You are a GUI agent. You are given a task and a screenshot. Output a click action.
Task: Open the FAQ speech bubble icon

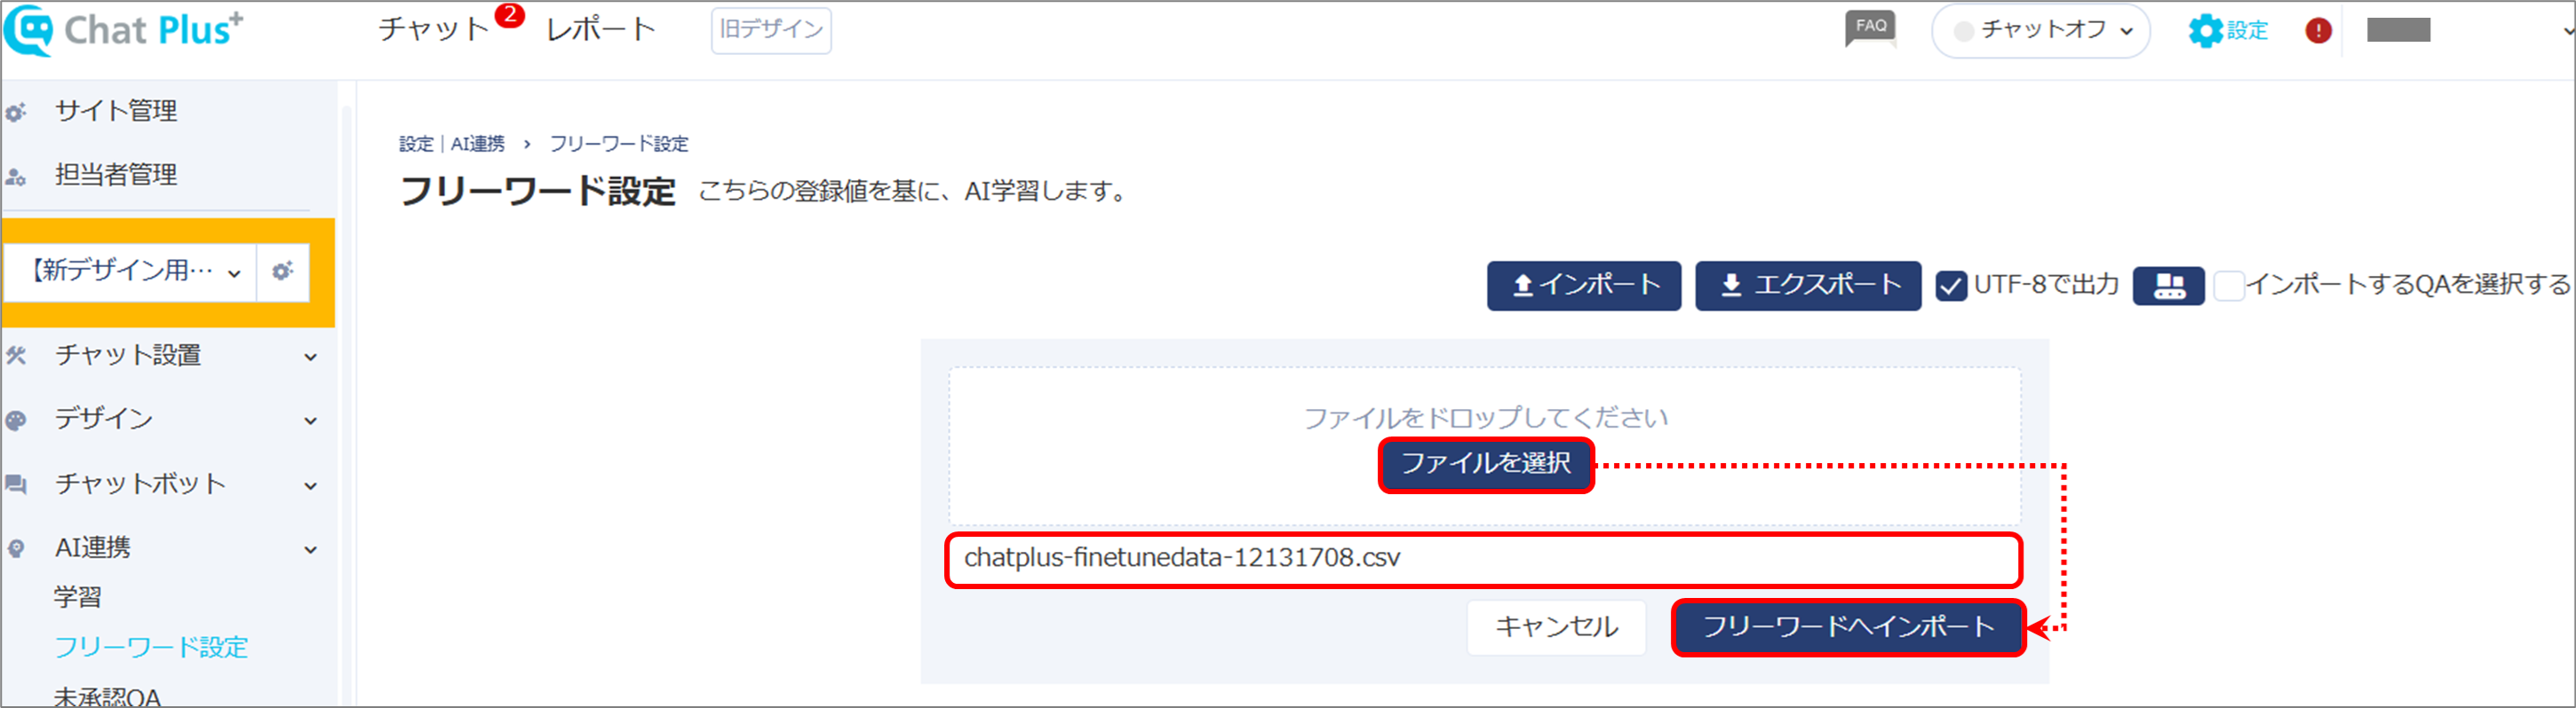click(1870, 29)
